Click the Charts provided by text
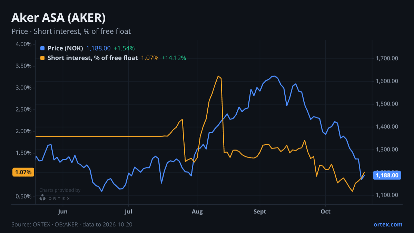This screenshot has width=414, height=233. (60, 190)
